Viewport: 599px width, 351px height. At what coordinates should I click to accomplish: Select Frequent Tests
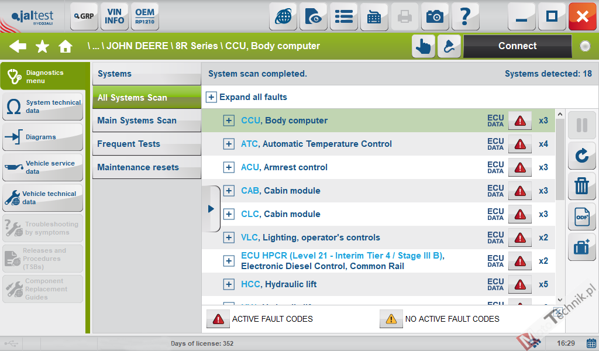coord(147,144)
